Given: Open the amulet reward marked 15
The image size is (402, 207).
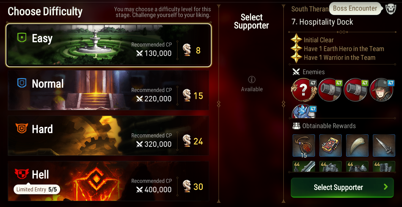Looking at the screenshot, I should 304,146.
